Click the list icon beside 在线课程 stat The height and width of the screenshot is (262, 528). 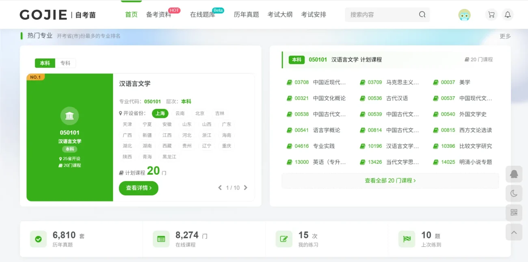coord(161,239)
